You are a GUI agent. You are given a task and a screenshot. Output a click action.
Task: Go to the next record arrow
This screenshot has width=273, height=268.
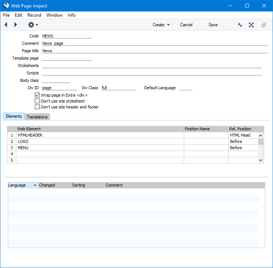point(16,25)
